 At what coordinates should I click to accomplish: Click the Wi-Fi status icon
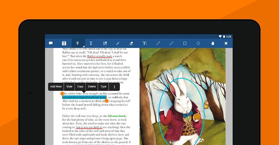pyautogui.click(x=220, y=36)
